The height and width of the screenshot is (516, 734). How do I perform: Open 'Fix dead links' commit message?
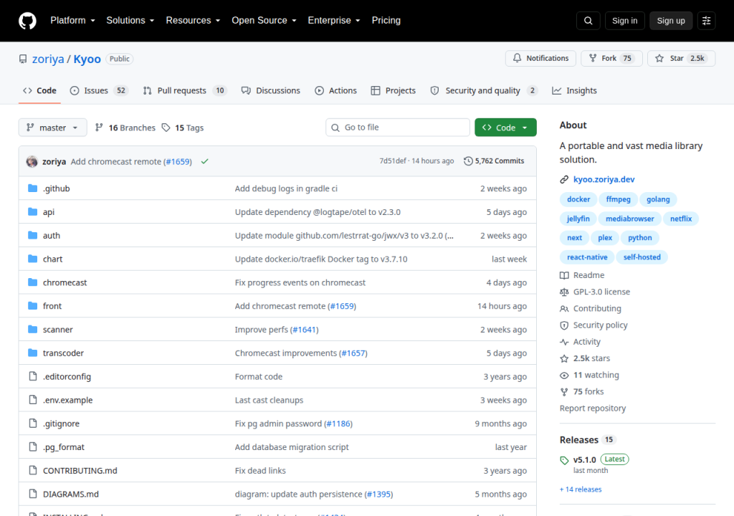tap(260, 471)
